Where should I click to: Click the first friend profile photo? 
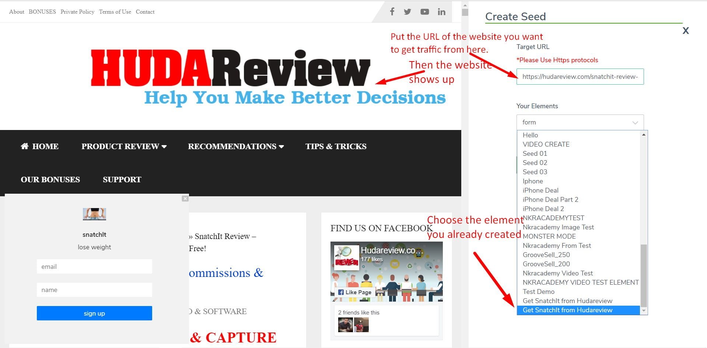click(x=345, y=325)
